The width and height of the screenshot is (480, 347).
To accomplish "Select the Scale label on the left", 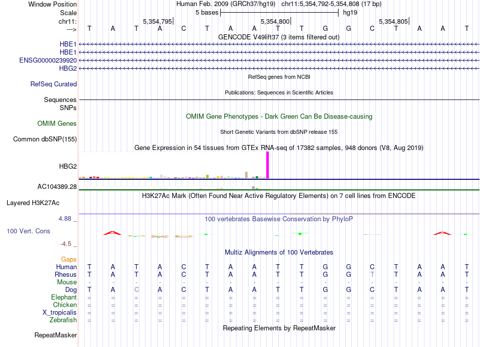I will coord(68,13).
